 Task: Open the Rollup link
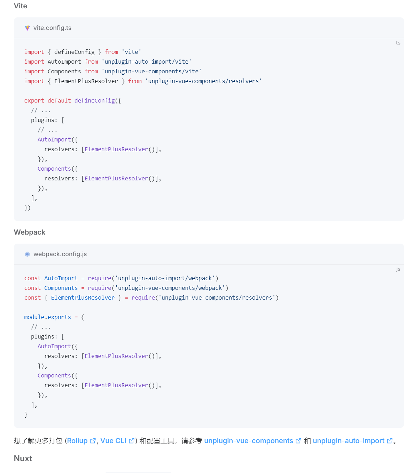[77, 441]
